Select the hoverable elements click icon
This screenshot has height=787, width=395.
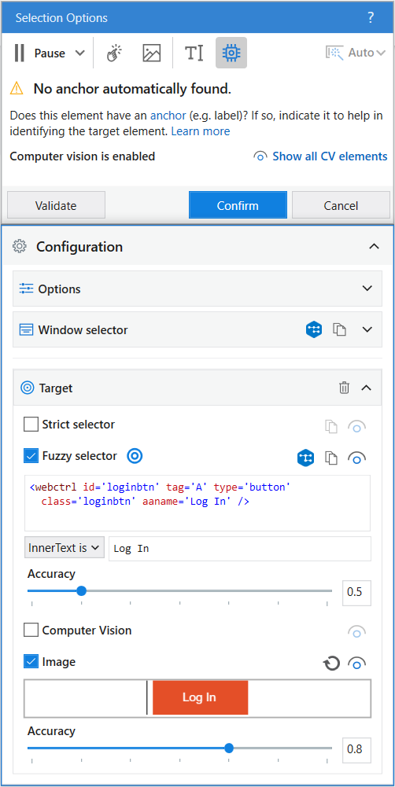click(116, 53)
